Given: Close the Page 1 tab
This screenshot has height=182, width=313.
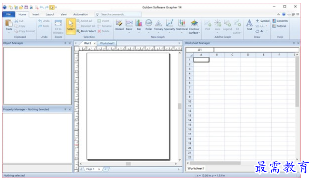Looking at the screenshot, I should [99, 169].
